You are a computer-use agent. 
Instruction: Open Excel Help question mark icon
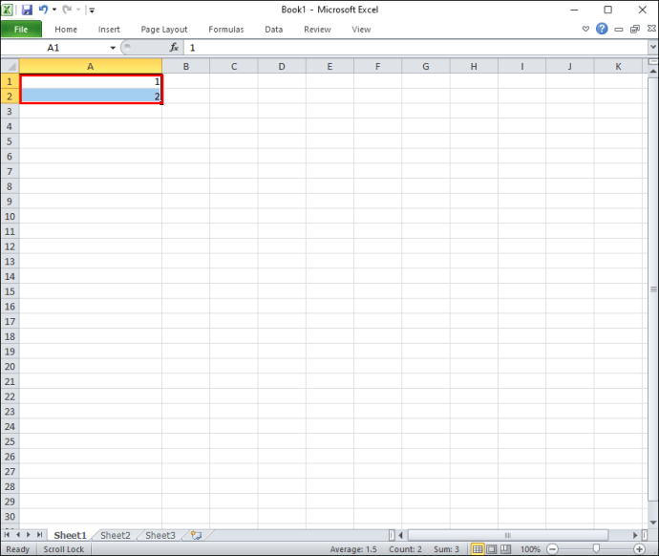click(602, 29)
